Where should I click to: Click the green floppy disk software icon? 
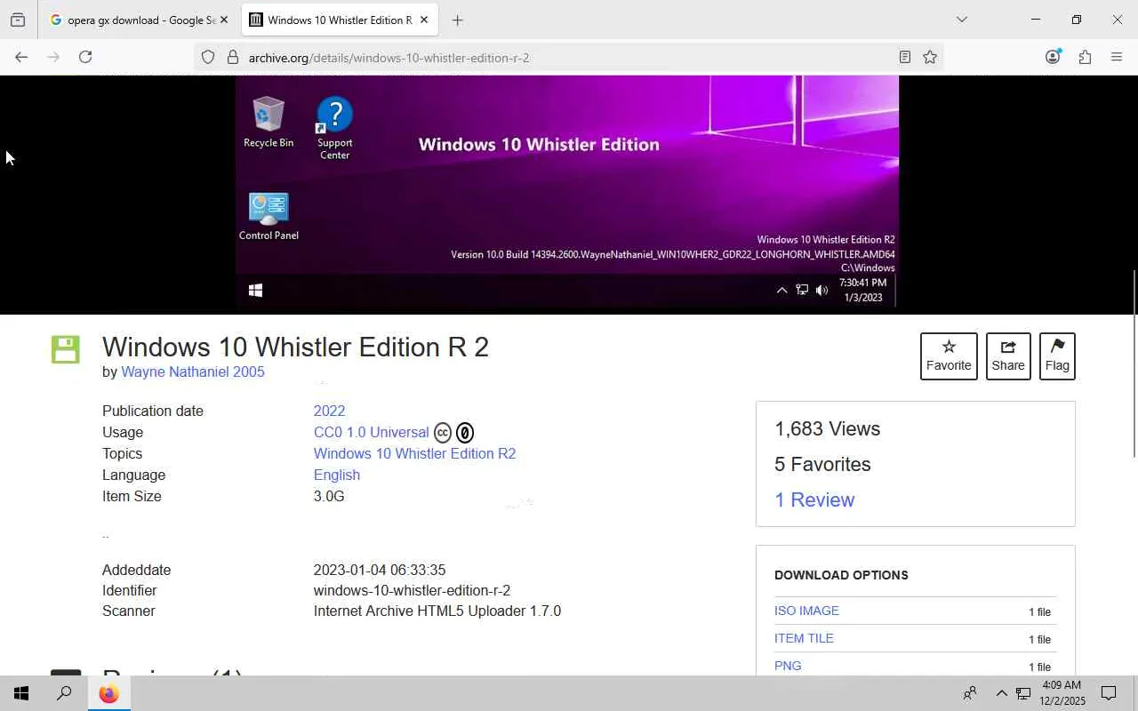pos(66,349)
